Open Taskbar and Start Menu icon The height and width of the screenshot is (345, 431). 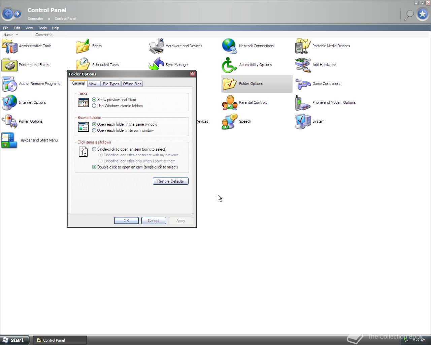tap(9, 140)
